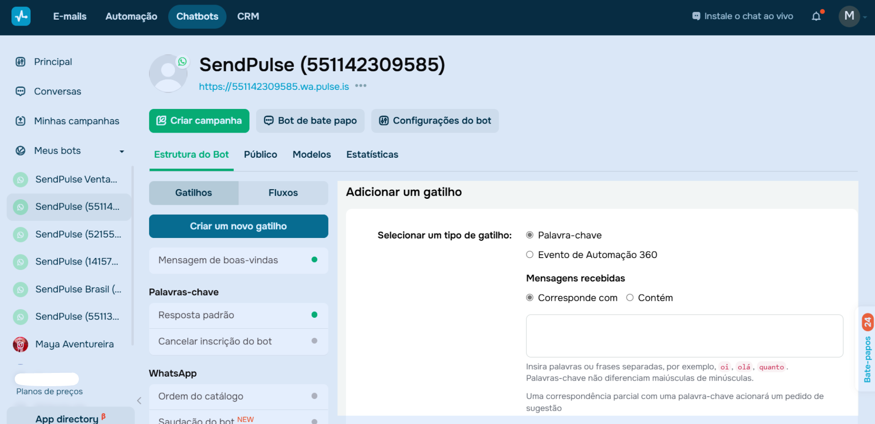Select SendPulse (55114... bot in sidebar
875x424 pixels.
point(69,207)
